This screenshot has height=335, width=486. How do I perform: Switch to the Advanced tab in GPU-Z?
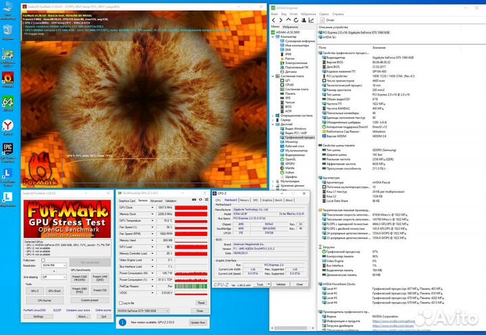(156, 201)
